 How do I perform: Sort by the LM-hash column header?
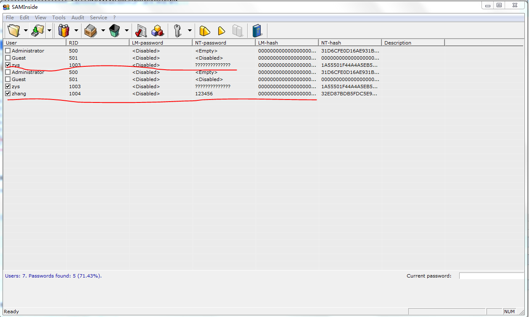coord(287,43)
